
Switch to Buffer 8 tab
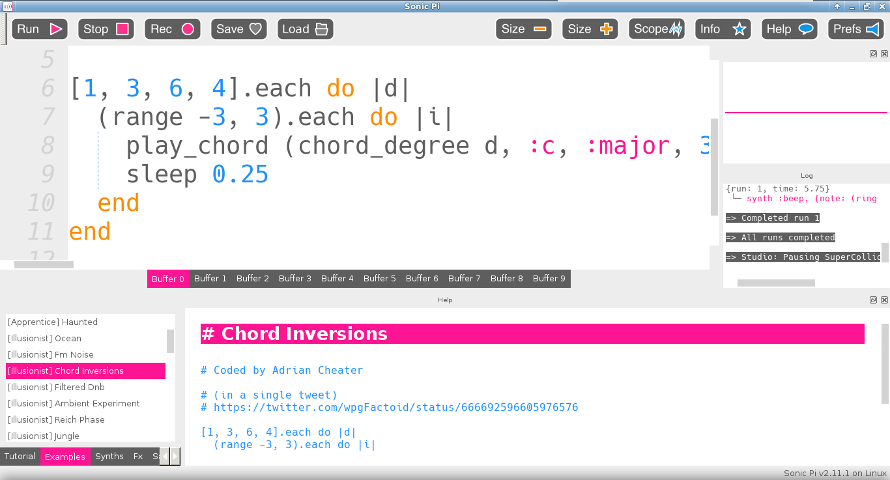(507, 279)
